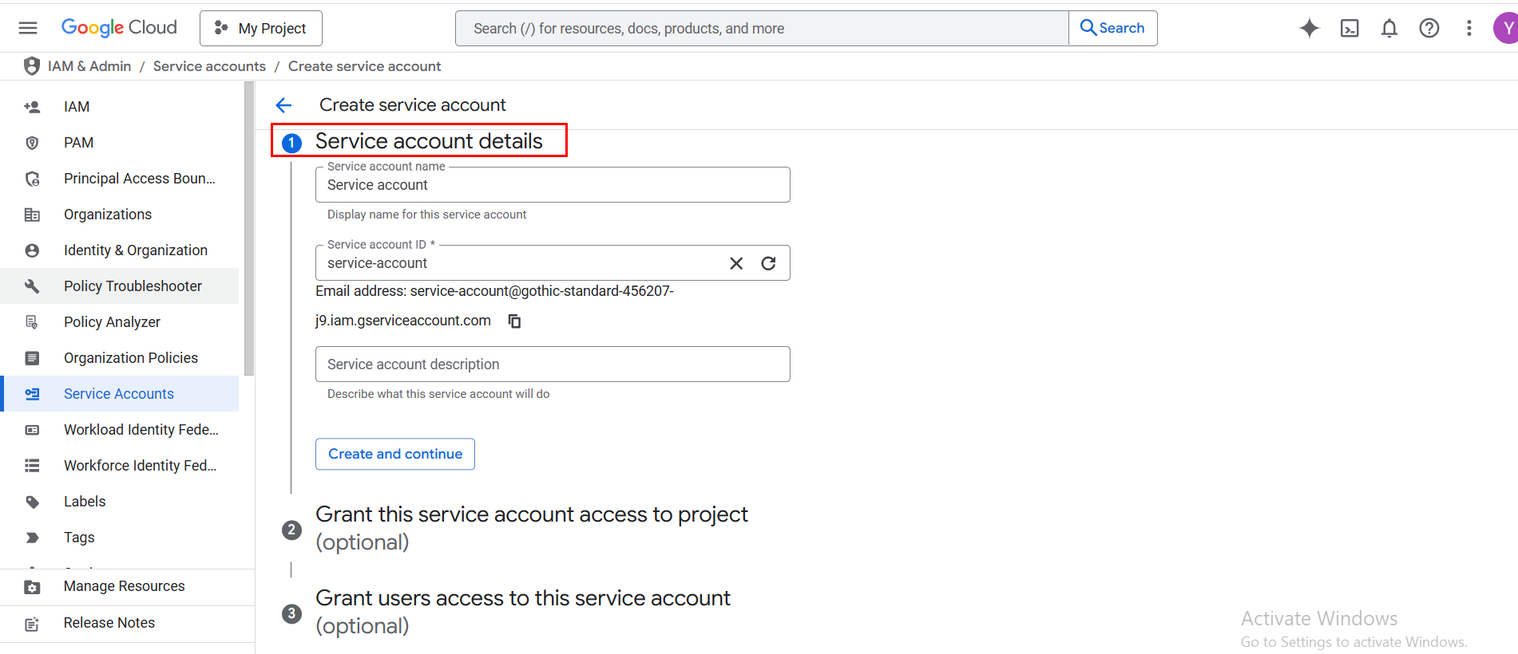Click the Service account description field
The height and width of the screenshot is (654, 1518).
[x=553, y=364]
